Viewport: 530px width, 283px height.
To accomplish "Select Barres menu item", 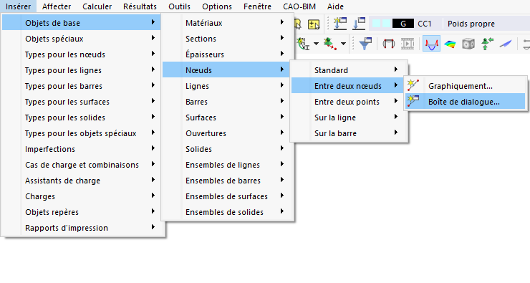I will [x=228, y=101].
